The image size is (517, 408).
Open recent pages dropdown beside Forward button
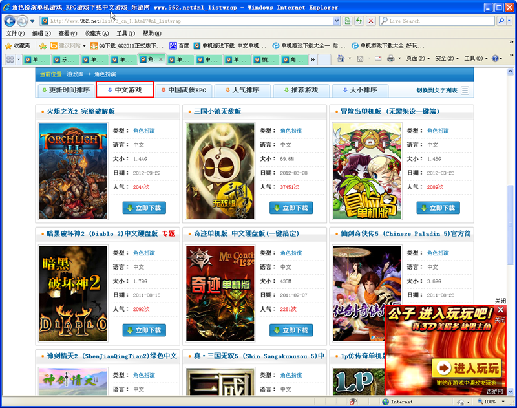tap(32, 21)
